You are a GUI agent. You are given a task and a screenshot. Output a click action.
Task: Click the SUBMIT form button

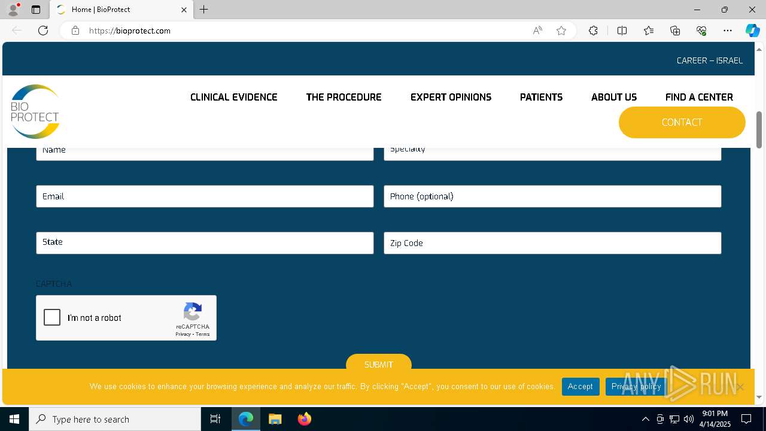pyautogui.click(x=379, y=363)
